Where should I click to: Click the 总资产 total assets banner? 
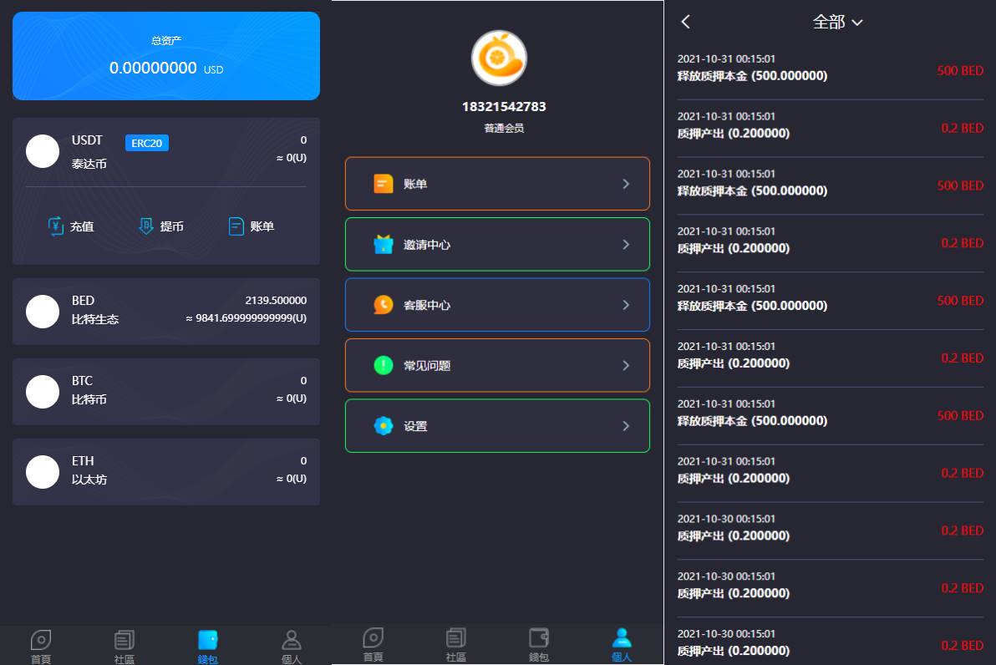(x=165, y=56)
